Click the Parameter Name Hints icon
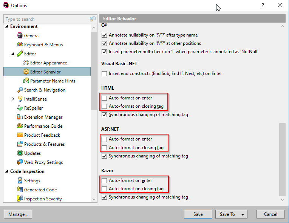289x223 pixels. [26, 81]
